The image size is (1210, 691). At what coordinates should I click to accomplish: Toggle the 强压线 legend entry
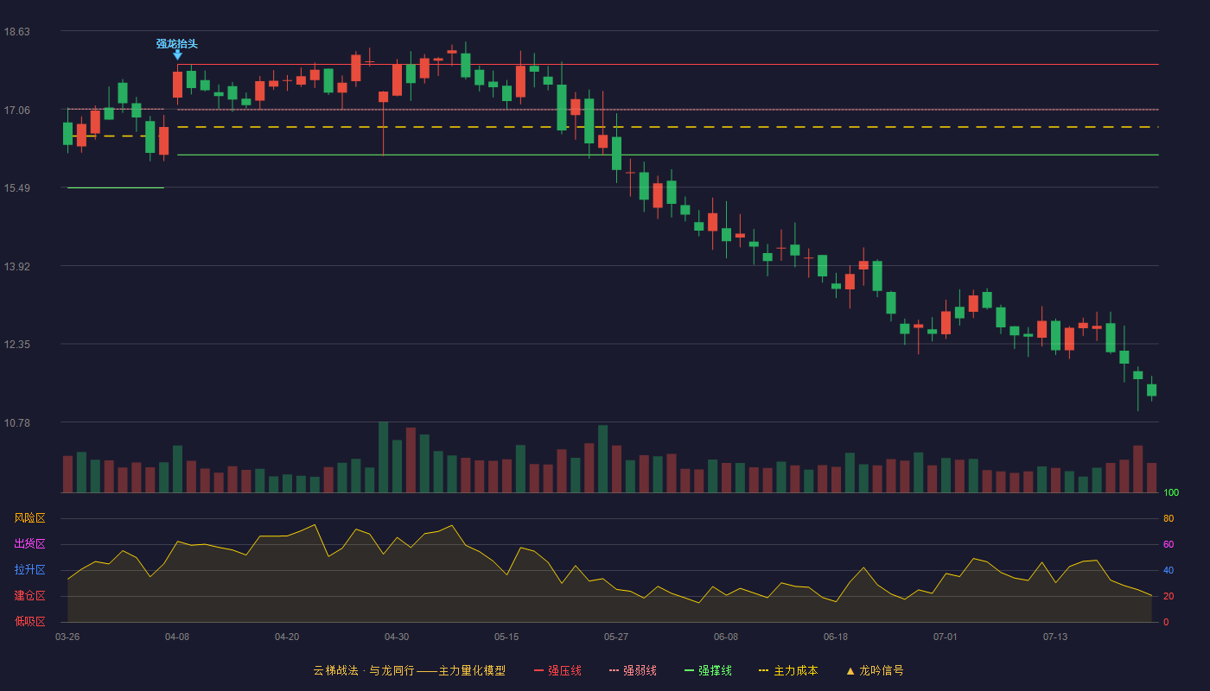click(557, 670)
